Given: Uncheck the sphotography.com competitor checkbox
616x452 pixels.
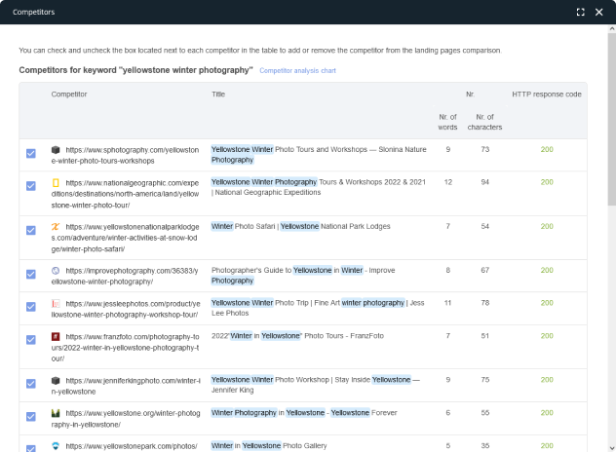Looking at the screenshot, I should 31,154.
